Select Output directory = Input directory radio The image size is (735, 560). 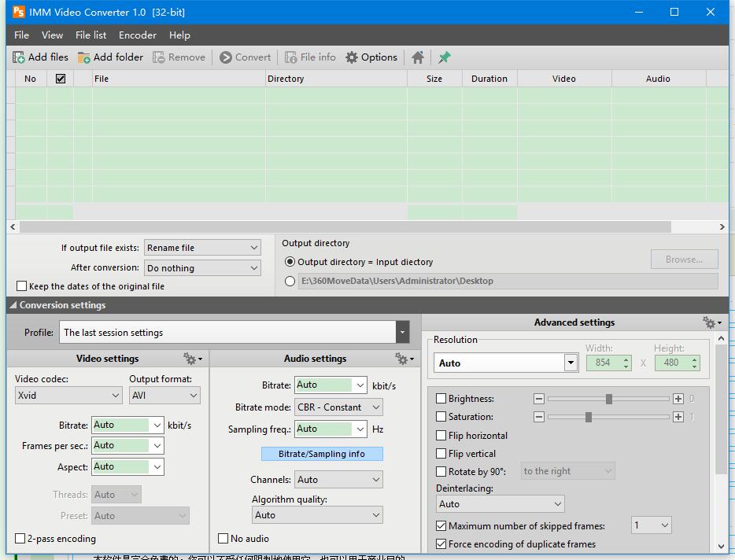click(290, 261)
